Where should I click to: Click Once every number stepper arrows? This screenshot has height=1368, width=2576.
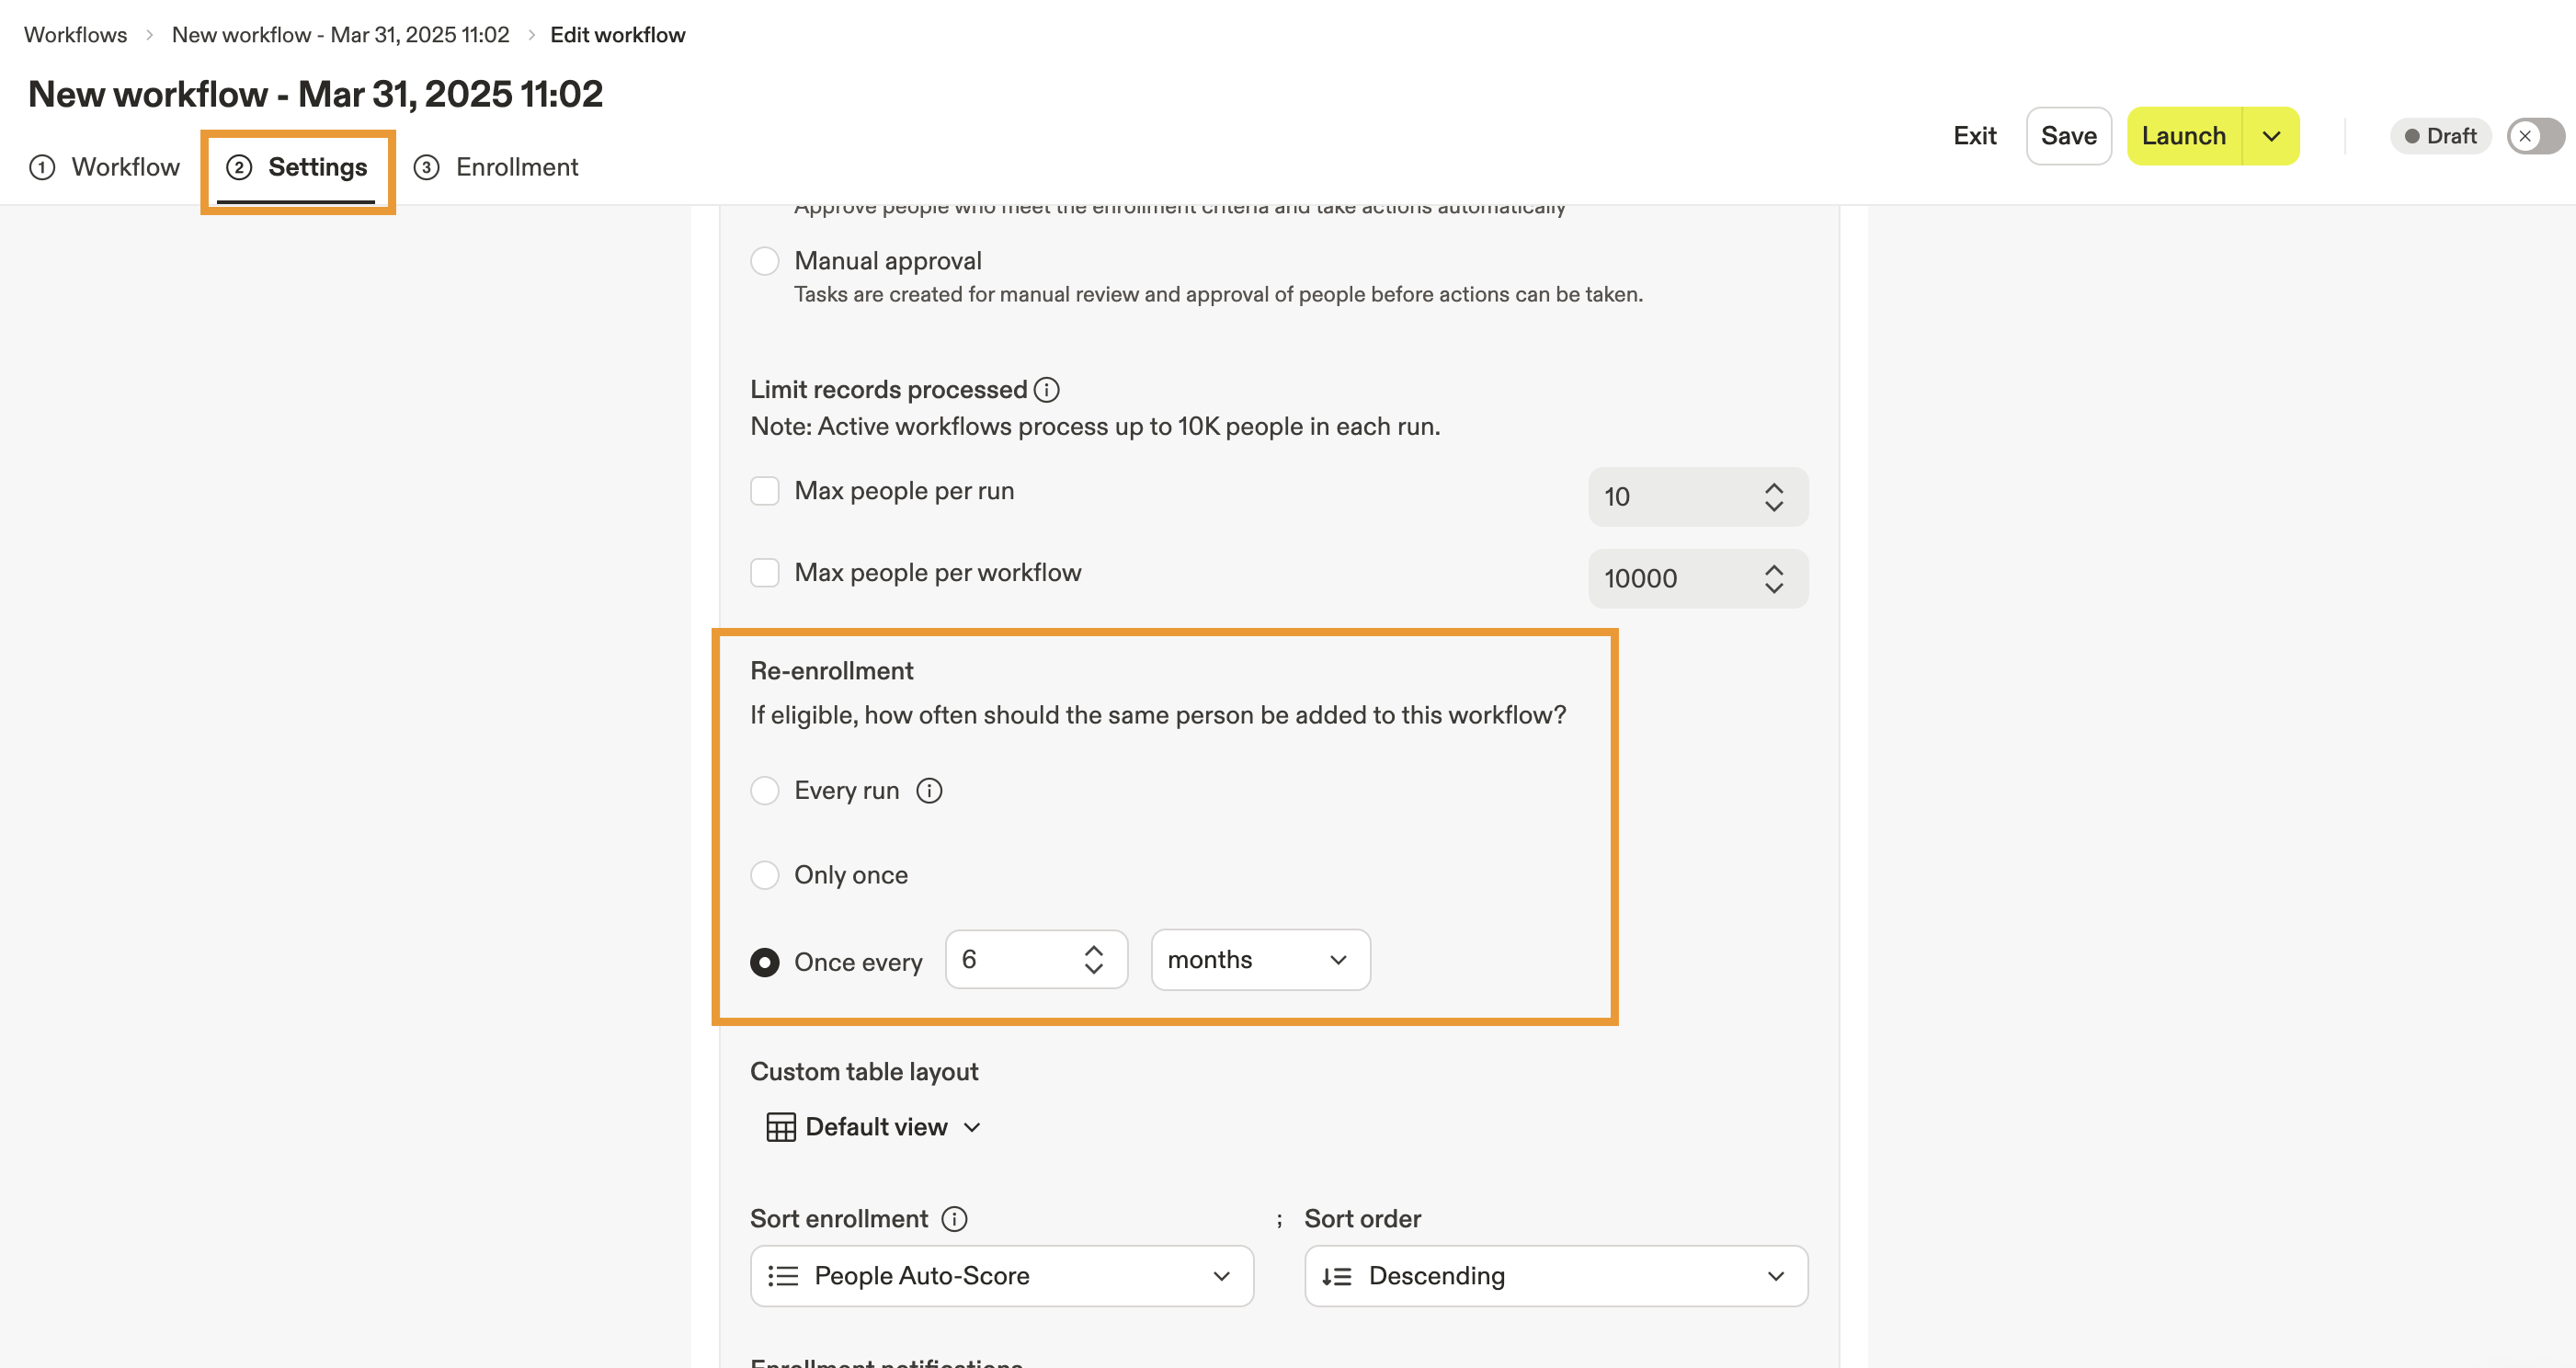pyautogui.click(x=1093, y=960)
